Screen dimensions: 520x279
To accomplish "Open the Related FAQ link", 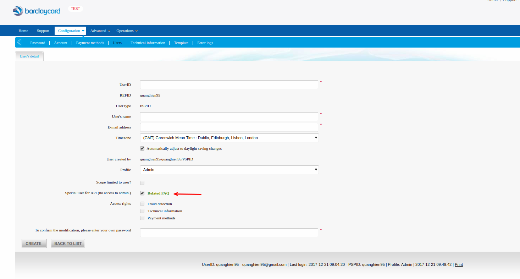I will 158,193.
